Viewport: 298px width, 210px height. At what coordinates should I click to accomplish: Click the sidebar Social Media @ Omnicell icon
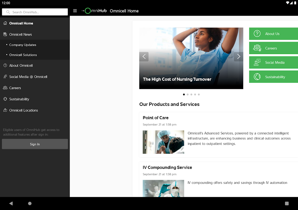tap(5, 77)
